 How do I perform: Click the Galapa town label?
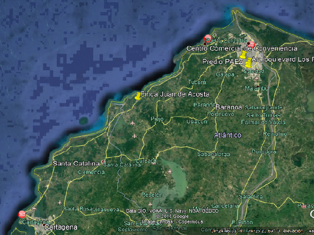pos(225,74)
